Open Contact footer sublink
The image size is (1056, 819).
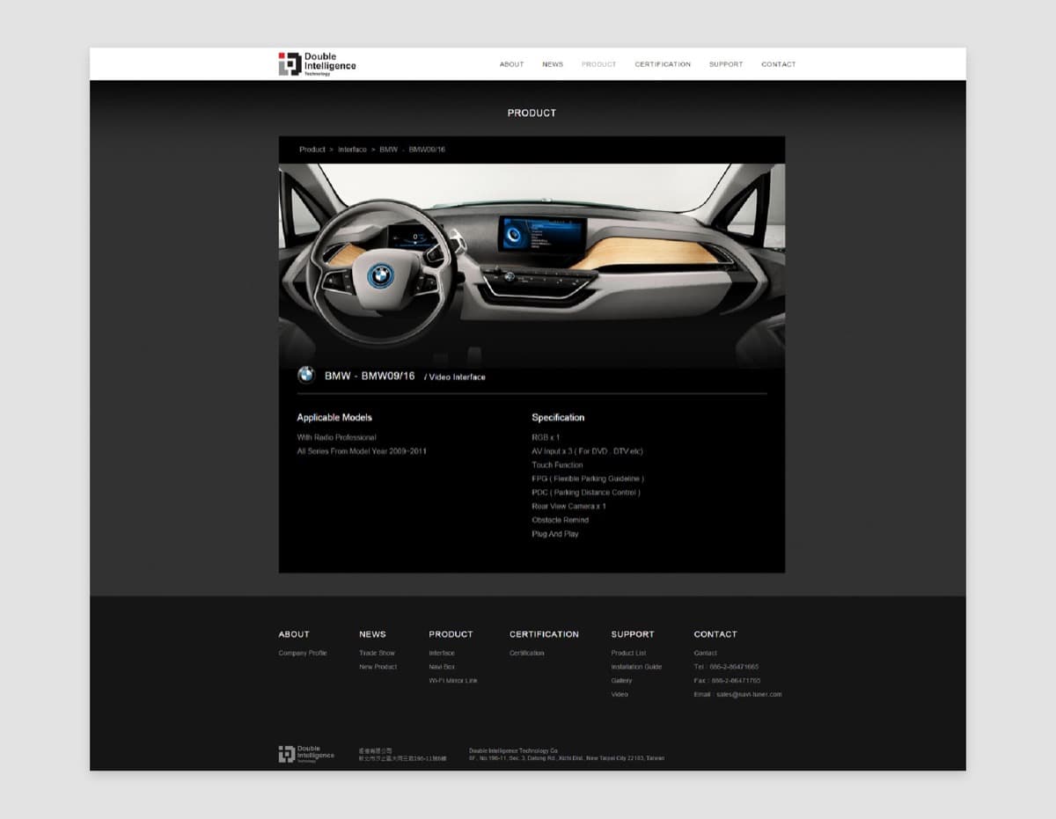705,654
